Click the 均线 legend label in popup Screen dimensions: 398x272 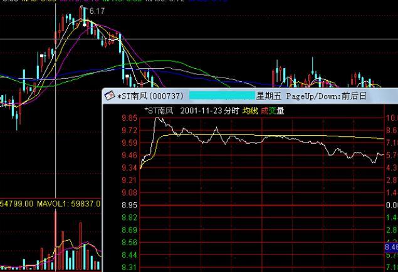pos(249,111)
